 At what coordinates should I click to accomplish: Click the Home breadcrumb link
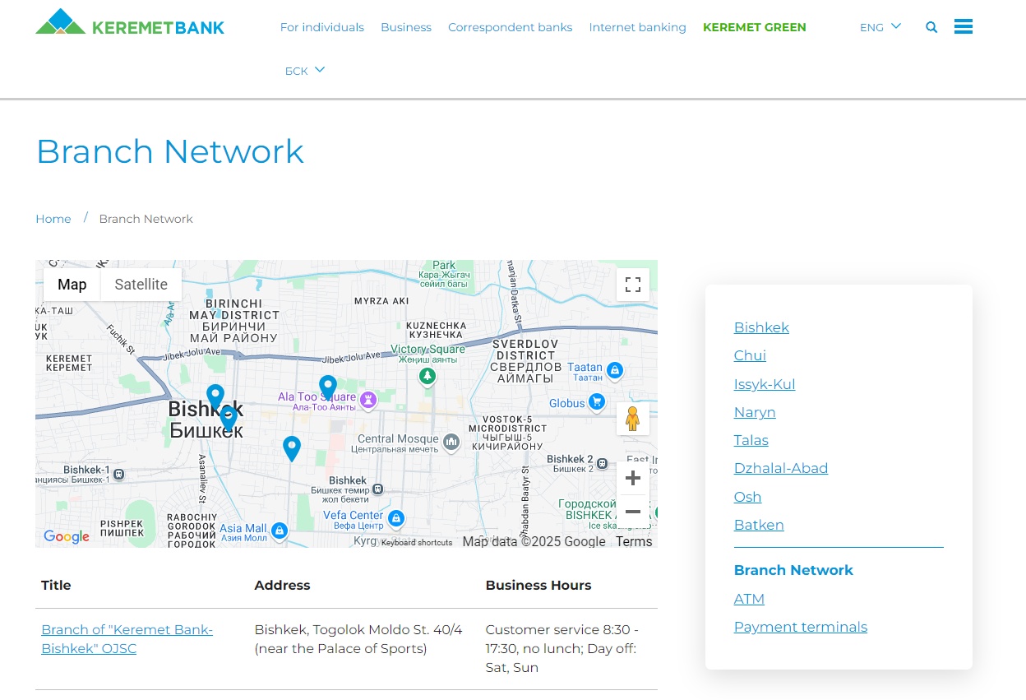point(53,219)
